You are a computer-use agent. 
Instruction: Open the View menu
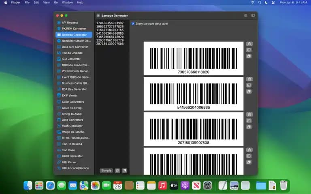tap(47, 2)
